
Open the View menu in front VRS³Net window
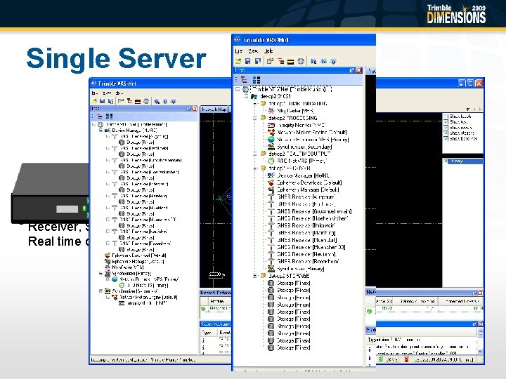coord(253,51)
